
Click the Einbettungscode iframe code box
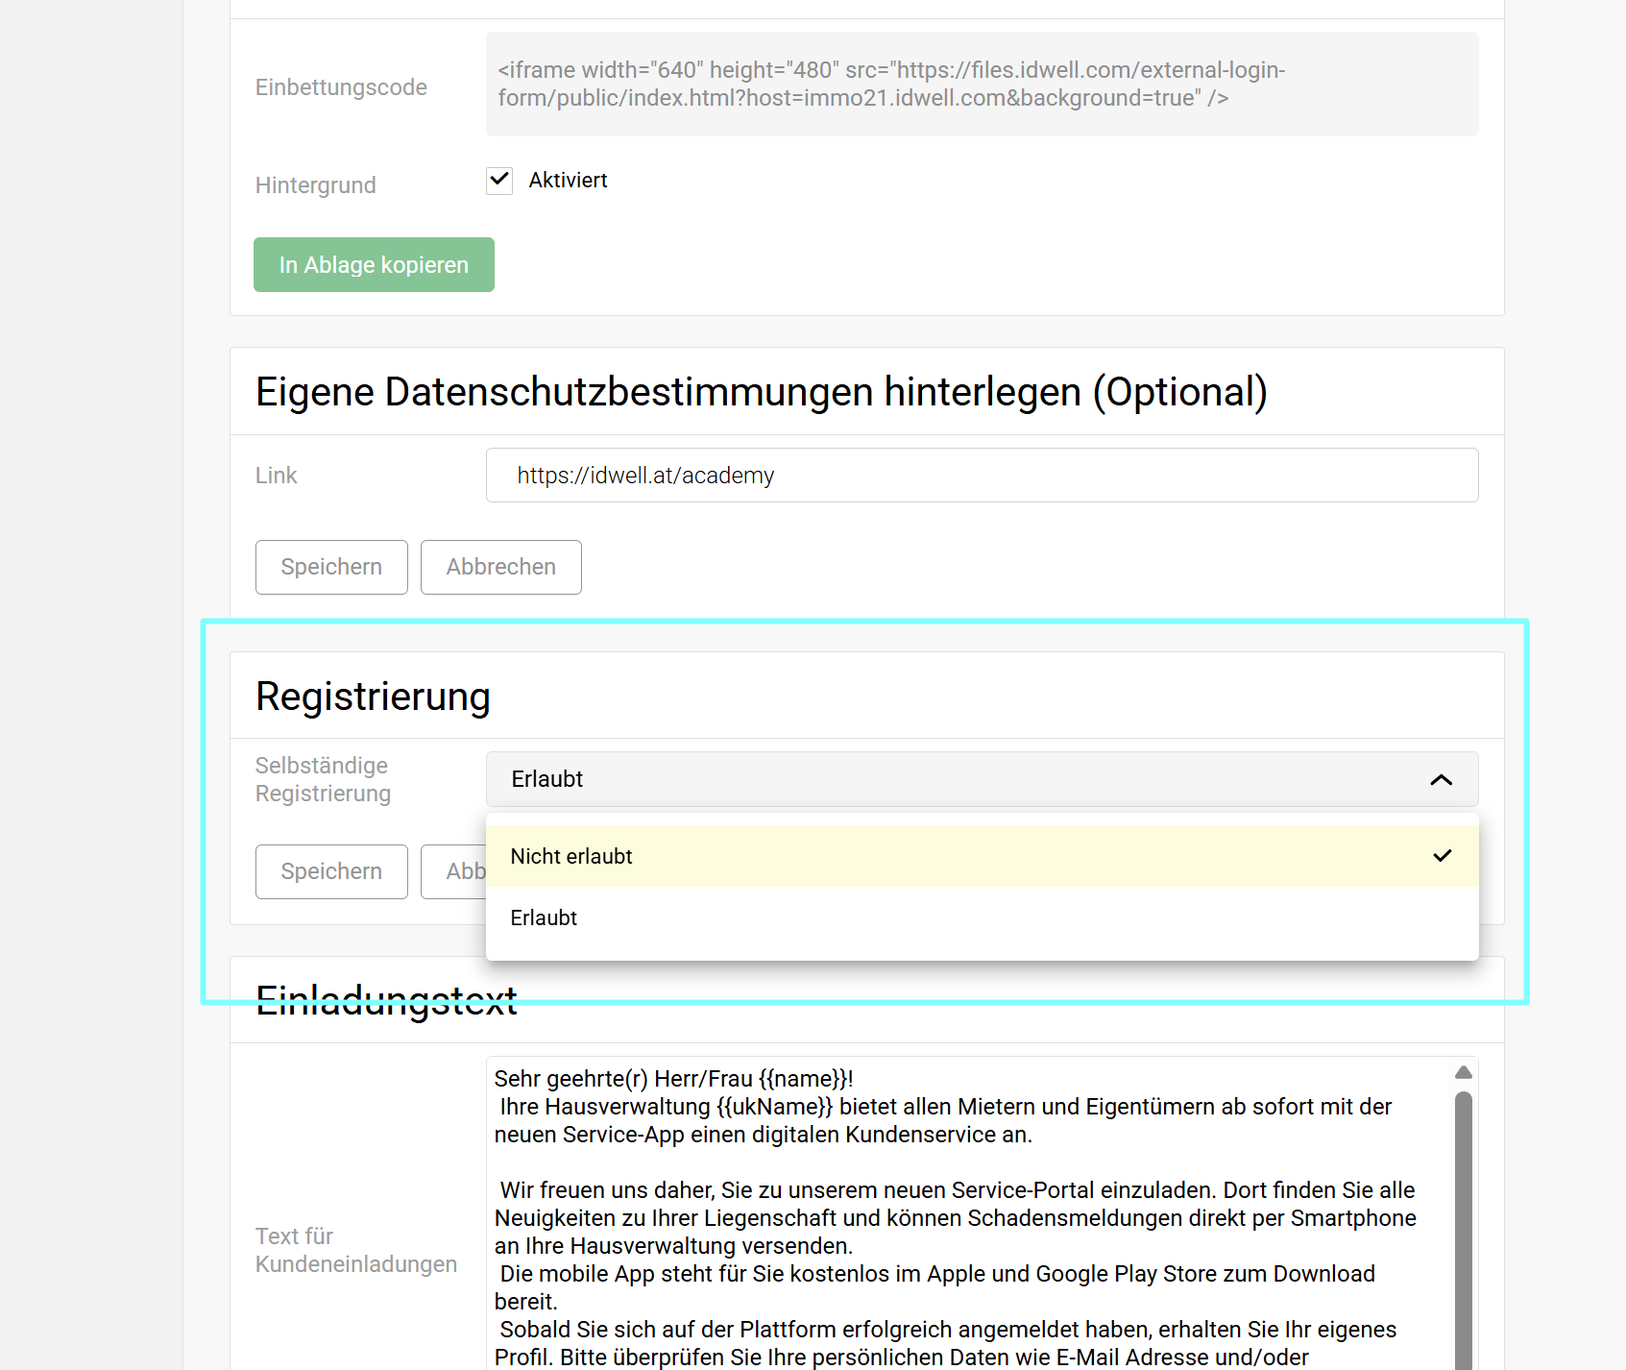[x=981, y=85]
